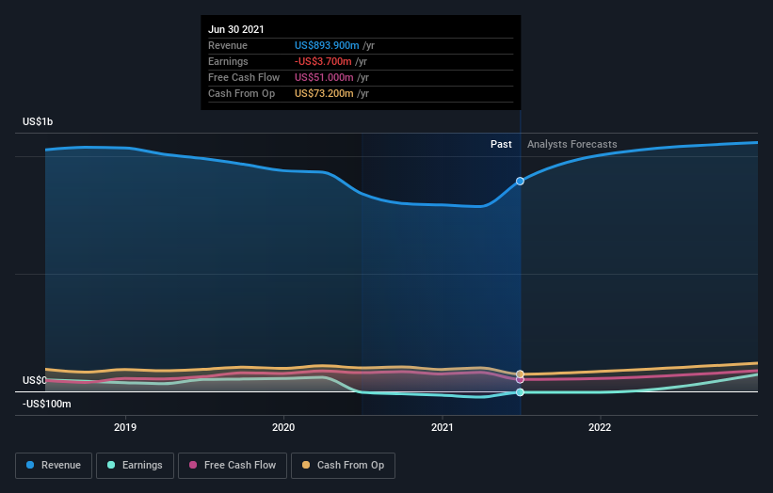Click the US$0 y-axis label
This screenshot has height=493, width=773.
[x=35, y=380]
